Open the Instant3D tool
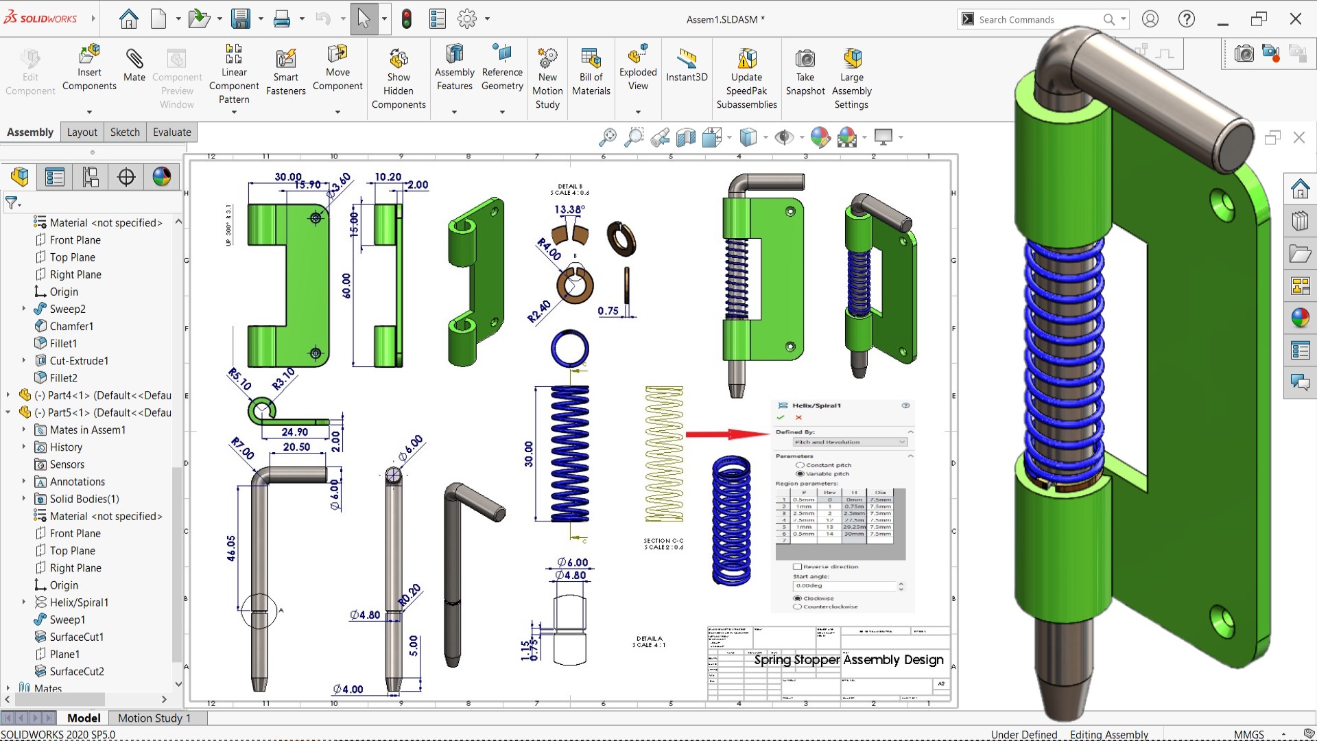This screenshot has width=1317, height=741. [x=687, y=60]
